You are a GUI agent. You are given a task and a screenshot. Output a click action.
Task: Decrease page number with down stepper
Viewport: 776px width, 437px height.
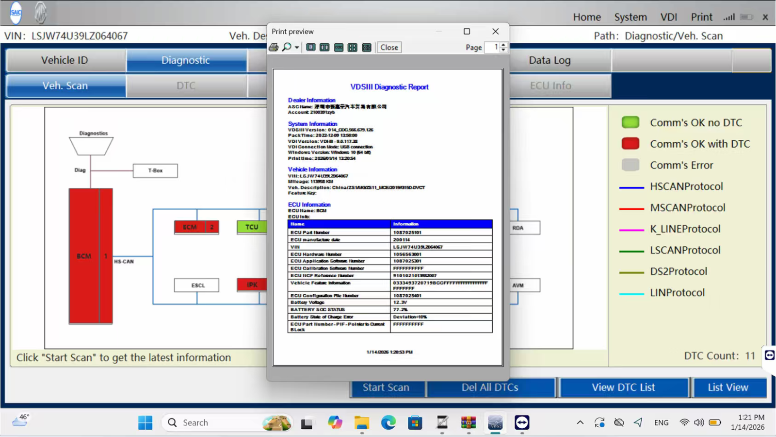(503, 50)
